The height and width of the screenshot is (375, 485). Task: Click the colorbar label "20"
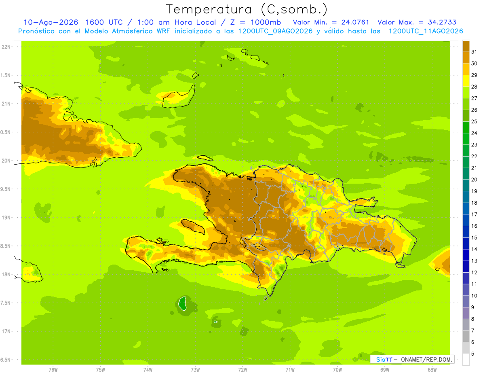coord(474,180)
